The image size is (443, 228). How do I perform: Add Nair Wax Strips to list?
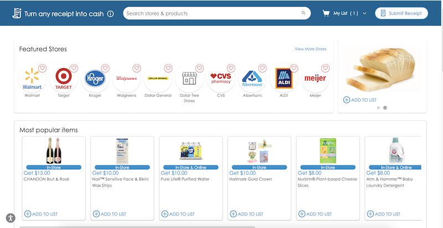[x=109, y=214]
